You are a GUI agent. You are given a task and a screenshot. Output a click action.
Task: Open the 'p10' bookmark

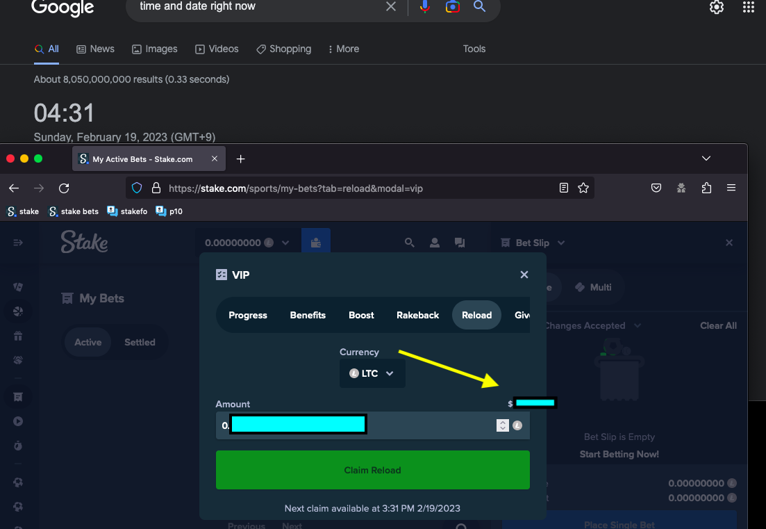(169, 211)
